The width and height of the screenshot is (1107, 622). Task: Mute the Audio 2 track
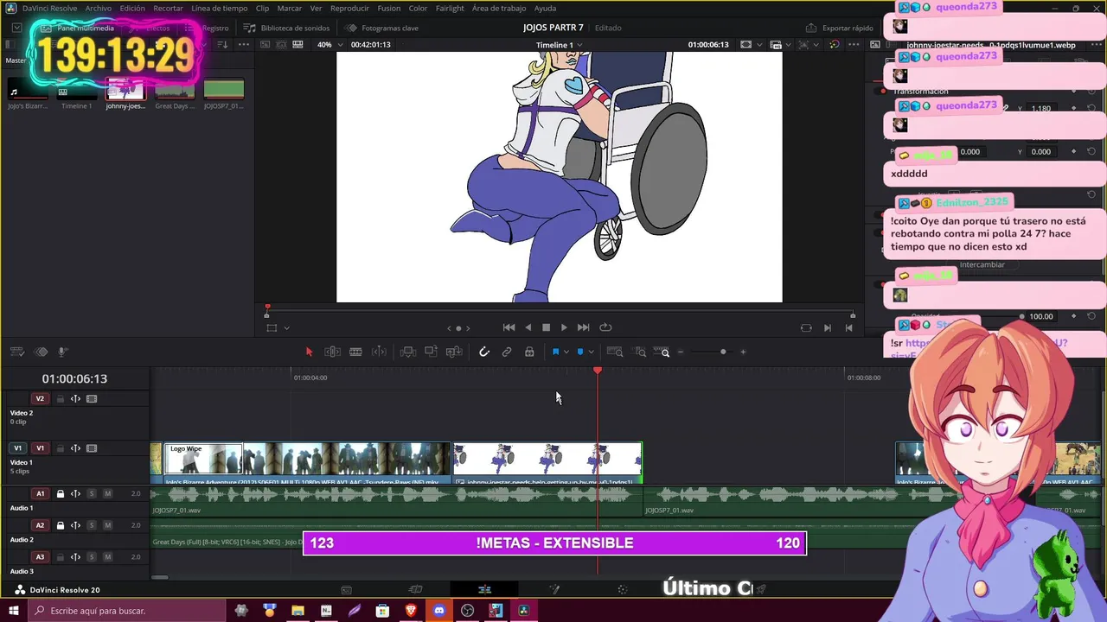(x=108, y=525)
